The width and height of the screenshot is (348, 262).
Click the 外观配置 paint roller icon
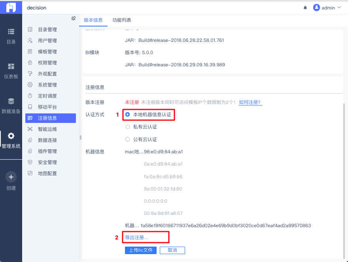click(x=30, y=74)
